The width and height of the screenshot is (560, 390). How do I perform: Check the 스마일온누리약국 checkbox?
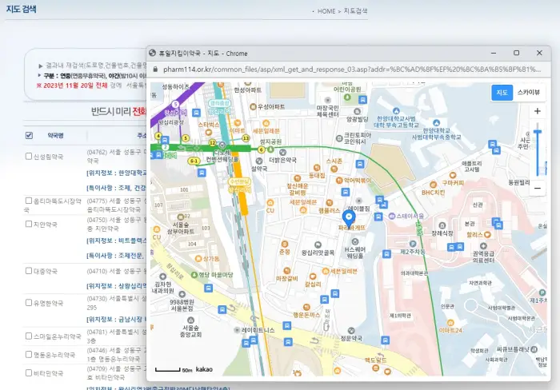click(x=29, y=336)
